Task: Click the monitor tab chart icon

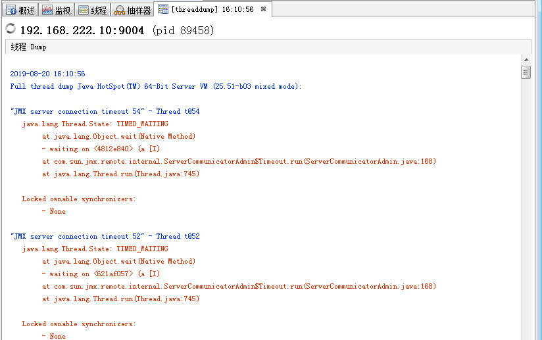Action: [47, 10]
